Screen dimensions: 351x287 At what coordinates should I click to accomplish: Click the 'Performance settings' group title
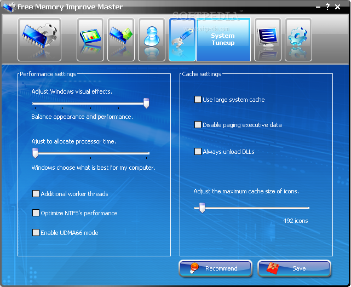click(48, 74)
